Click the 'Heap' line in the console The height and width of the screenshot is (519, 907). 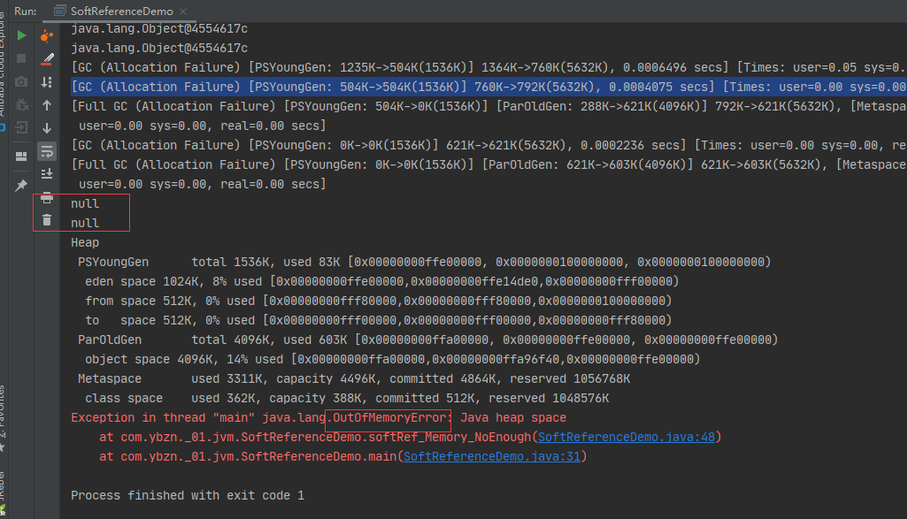[x=85, y=243]
